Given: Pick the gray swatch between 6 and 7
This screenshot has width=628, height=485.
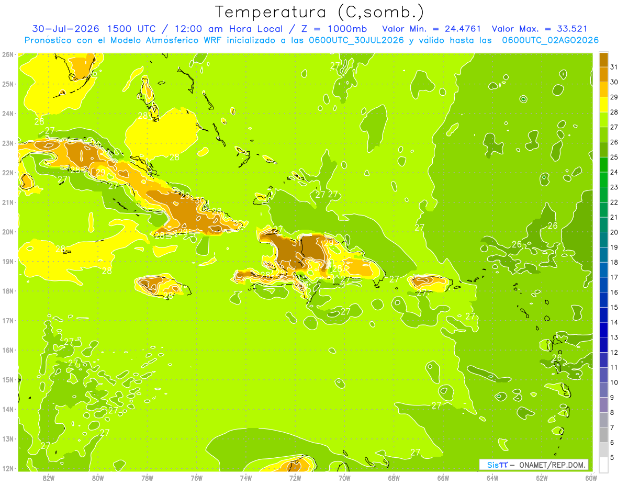Looking at the screenshot, I should (x=603, y=435).
